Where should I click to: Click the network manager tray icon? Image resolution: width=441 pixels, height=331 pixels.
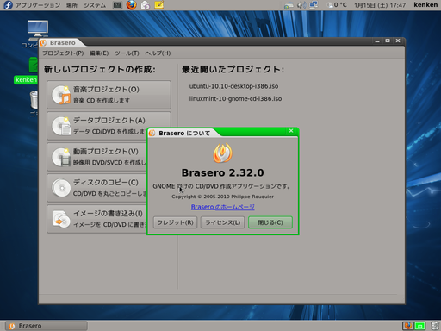(x=289, y=5)
